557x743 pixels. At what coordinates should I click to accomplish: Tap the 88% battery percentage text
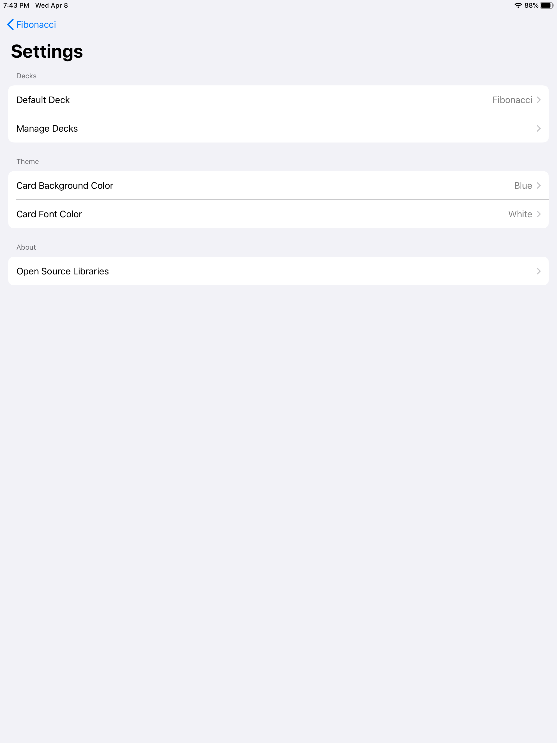(x=531, y=5)
